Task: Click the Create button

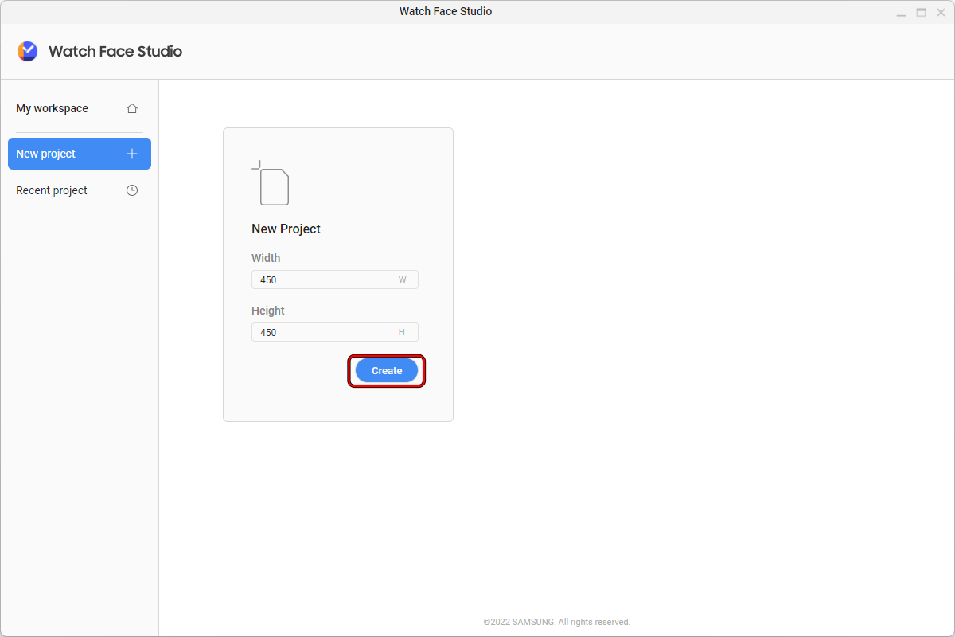Action: point(387,371)
